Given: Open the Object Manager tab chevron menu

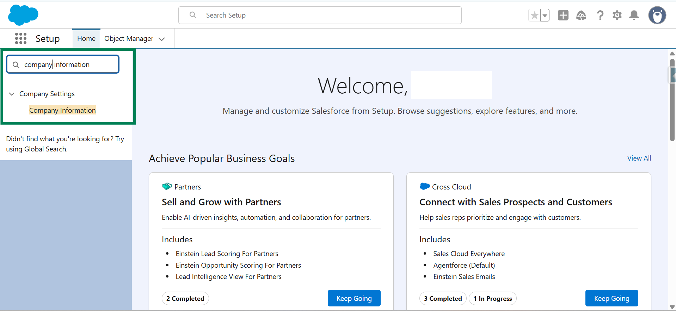Looking at the screenshot, I should click(x=162, y=39).
